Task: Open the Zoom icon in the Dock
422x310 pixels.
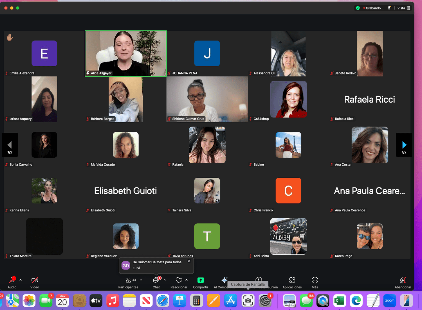Action: [390, 301]
